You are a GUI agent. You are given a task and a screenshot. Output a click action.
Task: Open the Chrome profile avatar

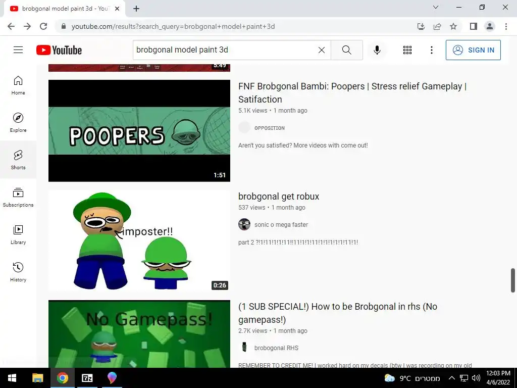click(490, 26)
